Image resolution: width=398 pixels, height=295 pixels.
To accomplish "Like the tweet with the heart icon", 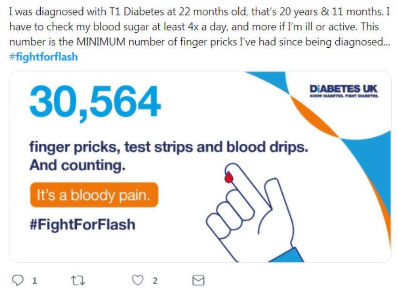I will (x=137, y=280).
